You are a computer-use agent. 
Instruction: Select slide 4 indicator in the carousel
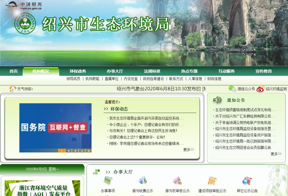click(x=82, y=151)
